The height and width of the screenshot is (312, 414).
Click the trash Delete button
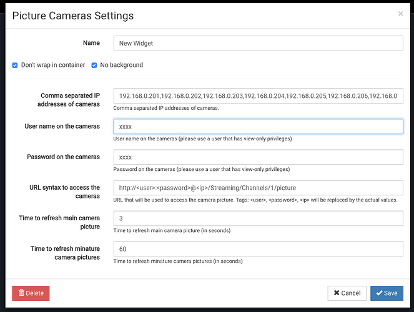31,293
